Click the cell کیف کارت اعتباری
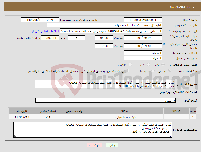 tap(125, 117)
